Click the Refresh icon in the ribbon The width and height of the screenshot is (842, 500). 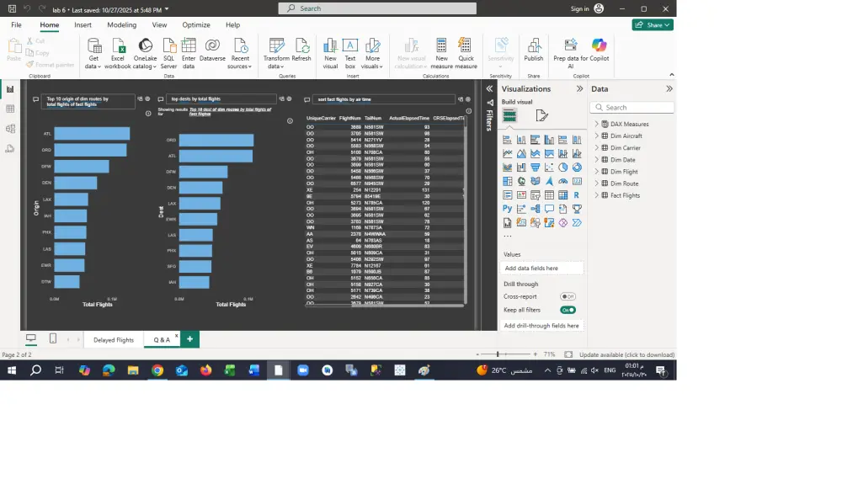pyautogui.click(x=303, y=51)
